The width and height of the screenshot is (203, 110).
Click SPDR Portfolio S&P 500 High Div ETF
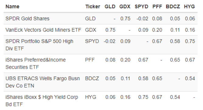[x=39, y=45]
